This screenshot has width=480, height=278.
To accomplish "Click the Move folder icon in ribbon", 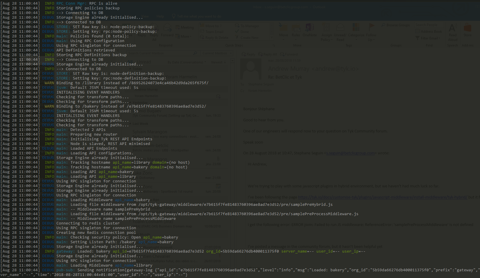I will [x=283, y=28].
